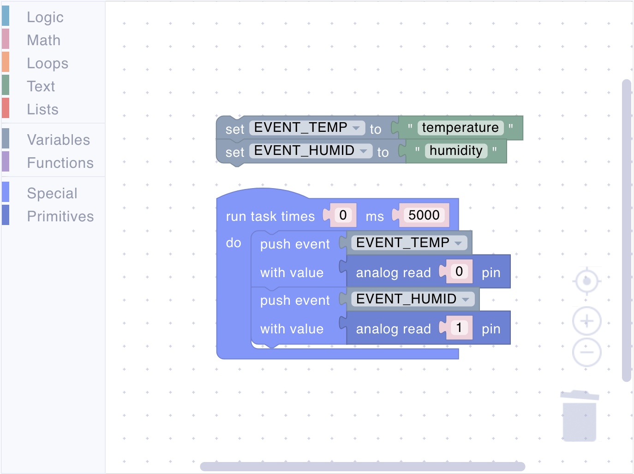This screenshot has width=634, height=474.
Task: Zoom in with the plus icon
Action: [586, 321]
